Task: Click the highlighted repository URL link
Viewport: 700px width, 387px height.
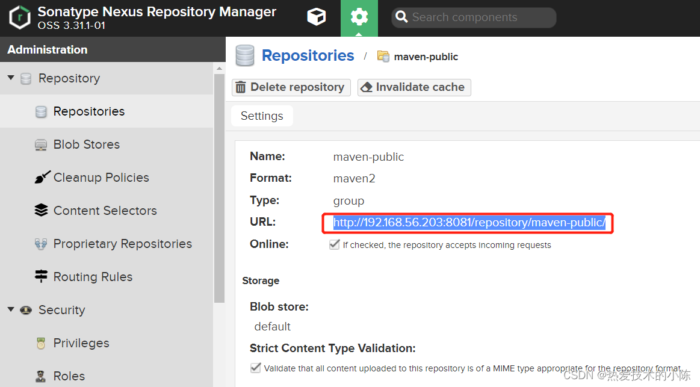Action: coord(469,222)
